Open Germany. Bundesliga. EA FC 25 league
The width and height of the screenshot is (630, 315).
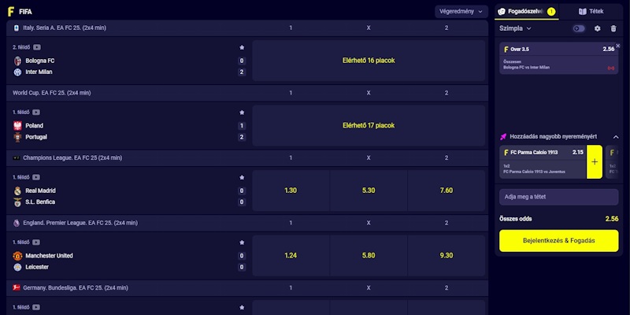point(76,288)
